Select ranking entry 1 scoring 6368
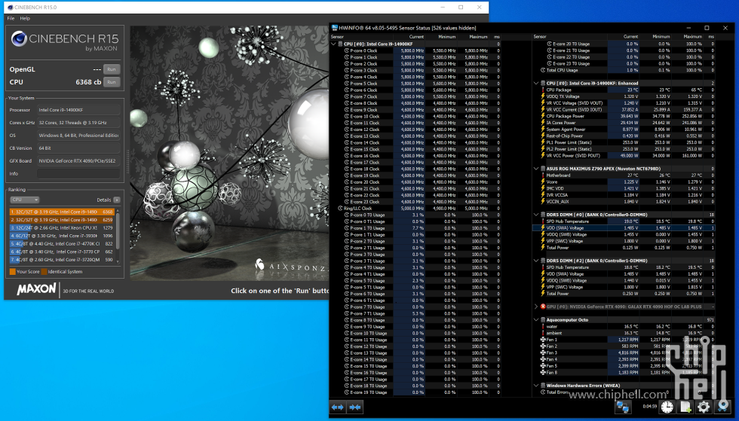Viewport: 739px width, 421px height. coord(62,212)
